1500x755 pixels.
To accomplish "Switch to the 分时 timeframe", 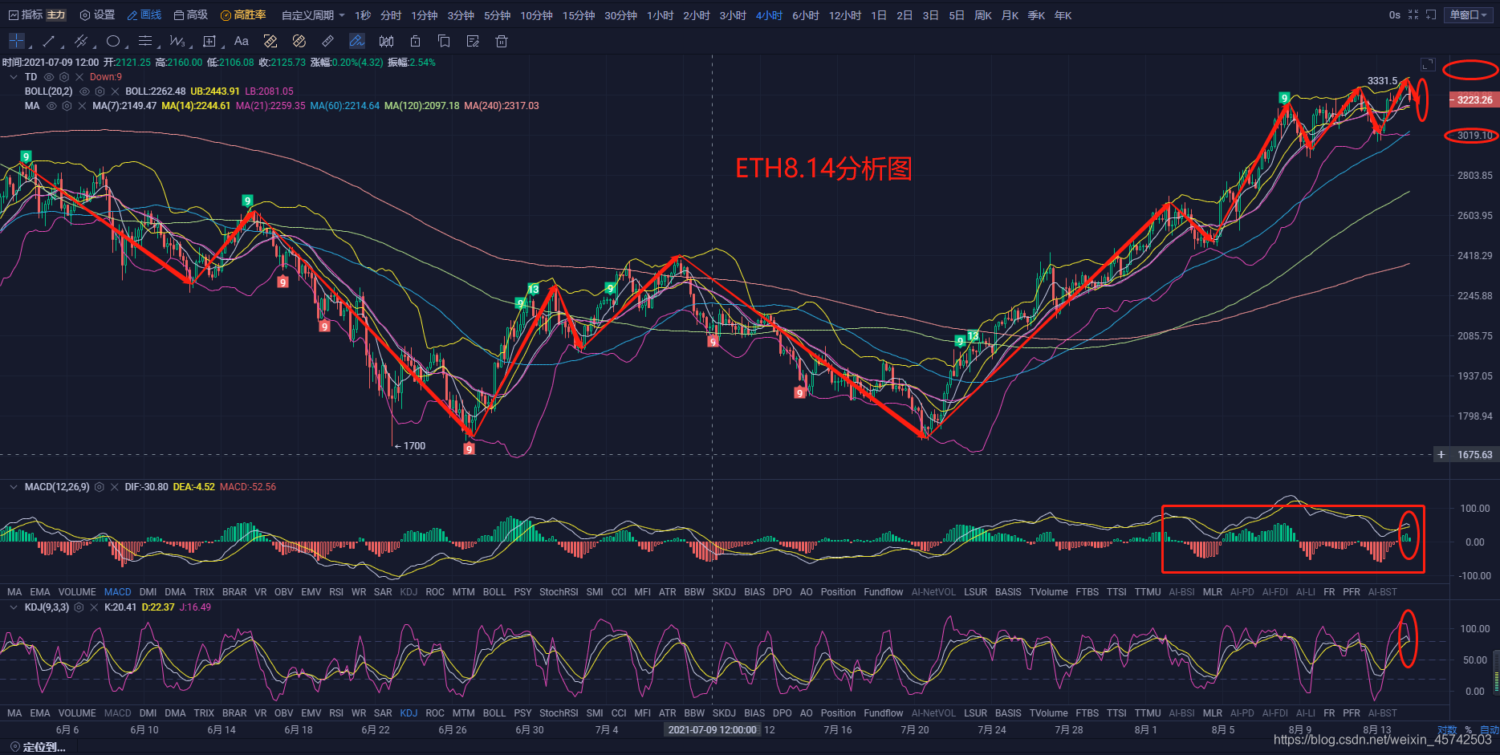I will [391, 15].
